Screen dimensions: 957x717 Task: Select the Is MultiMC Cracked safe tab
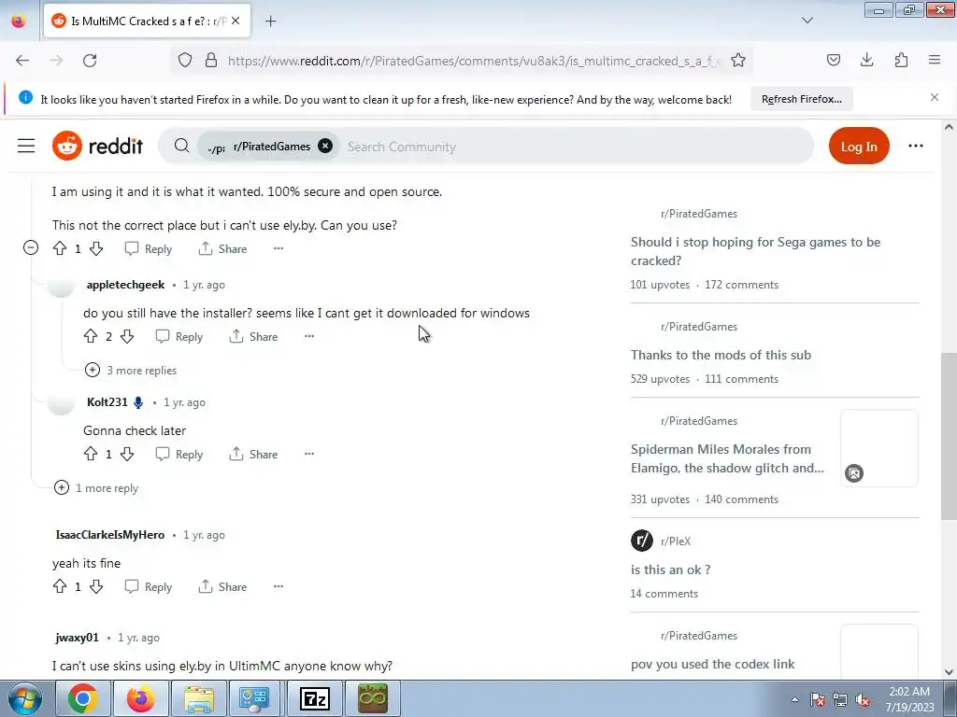(147, 21)
